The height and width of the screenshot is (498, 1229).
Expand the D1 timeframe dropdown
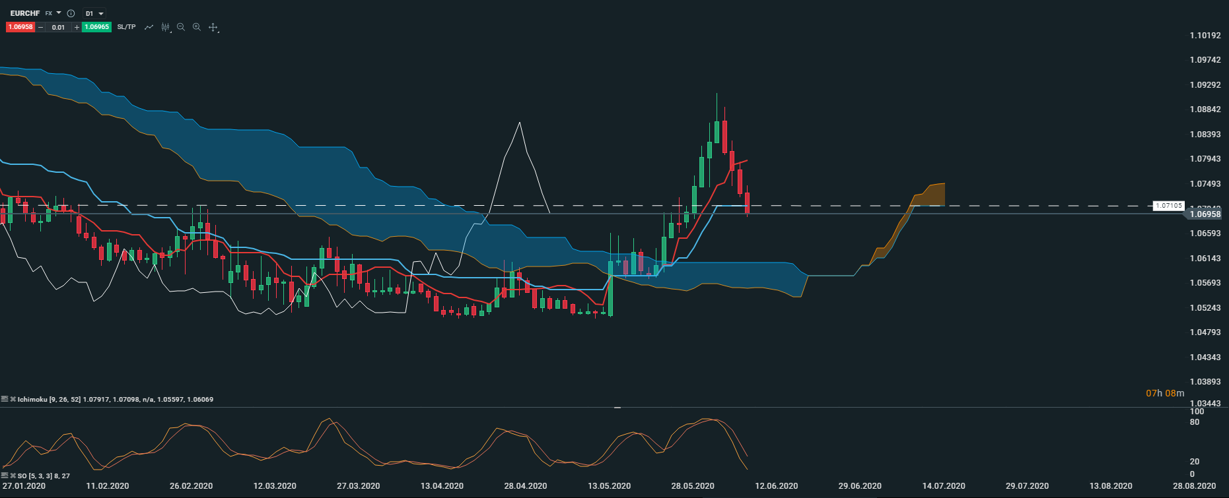click(x=95, y=13)
